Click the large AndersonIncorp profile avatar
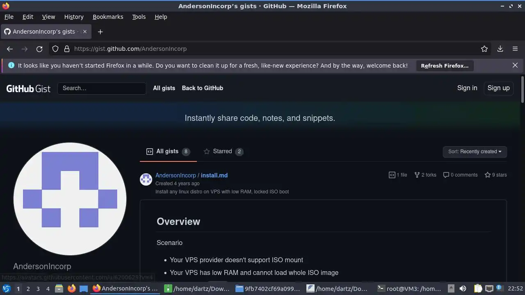The width and height of the screenshot is (525, 295). 70,199
